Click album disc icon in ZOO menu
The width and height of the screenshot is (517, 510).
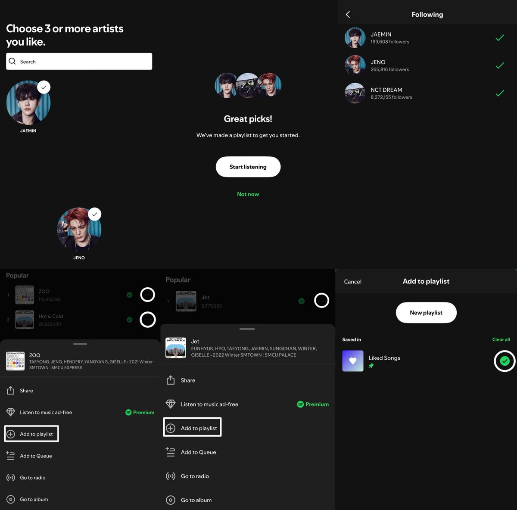click(x=11, y=500)
